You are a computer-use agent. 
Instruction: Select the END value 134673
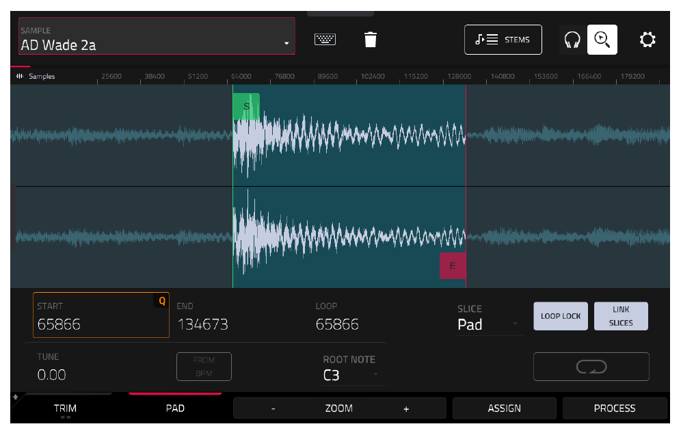coord(202,324)
